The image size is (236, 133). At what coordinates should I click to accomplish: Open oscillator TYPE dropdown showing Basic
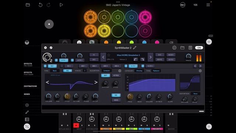(x=55, y=71)
